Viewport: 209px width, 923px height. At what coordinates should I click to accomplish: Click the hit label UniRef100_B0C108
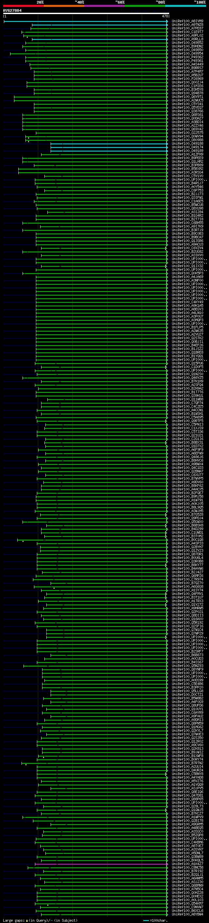(187, 540)
